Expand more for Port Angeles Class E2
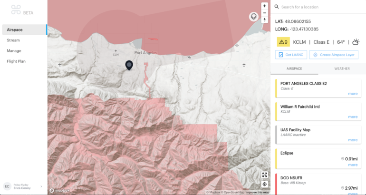 352,94
